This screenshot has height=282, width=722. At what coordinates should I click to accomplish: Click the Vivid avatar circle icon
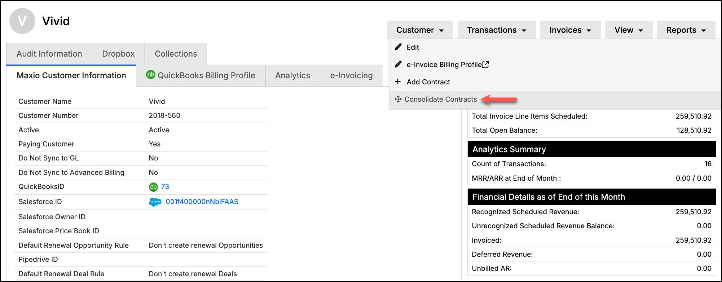pos(22,21)
